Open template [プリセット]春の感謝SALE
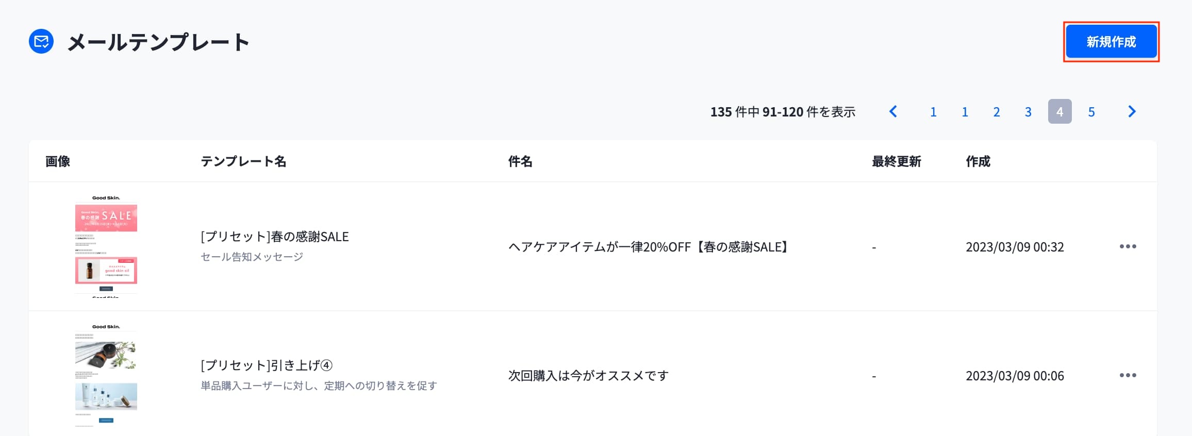 (274, 237)
